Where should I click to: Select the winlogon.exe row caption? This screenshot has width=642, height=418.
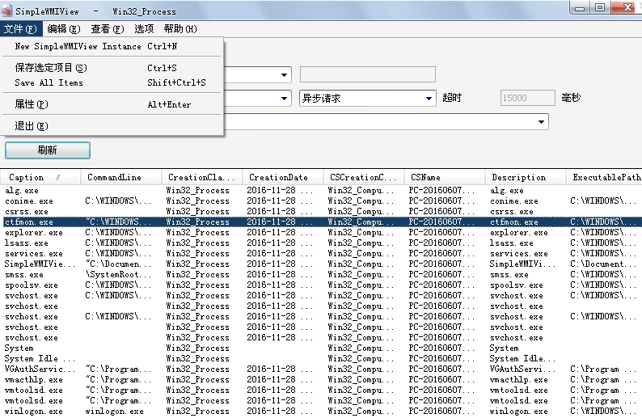[x=34, y=411]
